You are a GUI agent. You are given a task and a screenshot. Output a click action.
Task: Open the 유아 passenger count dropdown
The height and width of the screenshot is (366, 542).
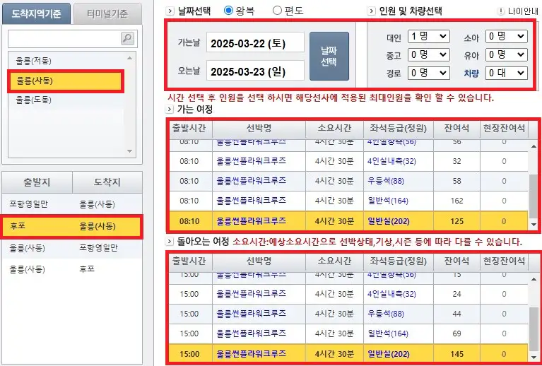(507, 54)
